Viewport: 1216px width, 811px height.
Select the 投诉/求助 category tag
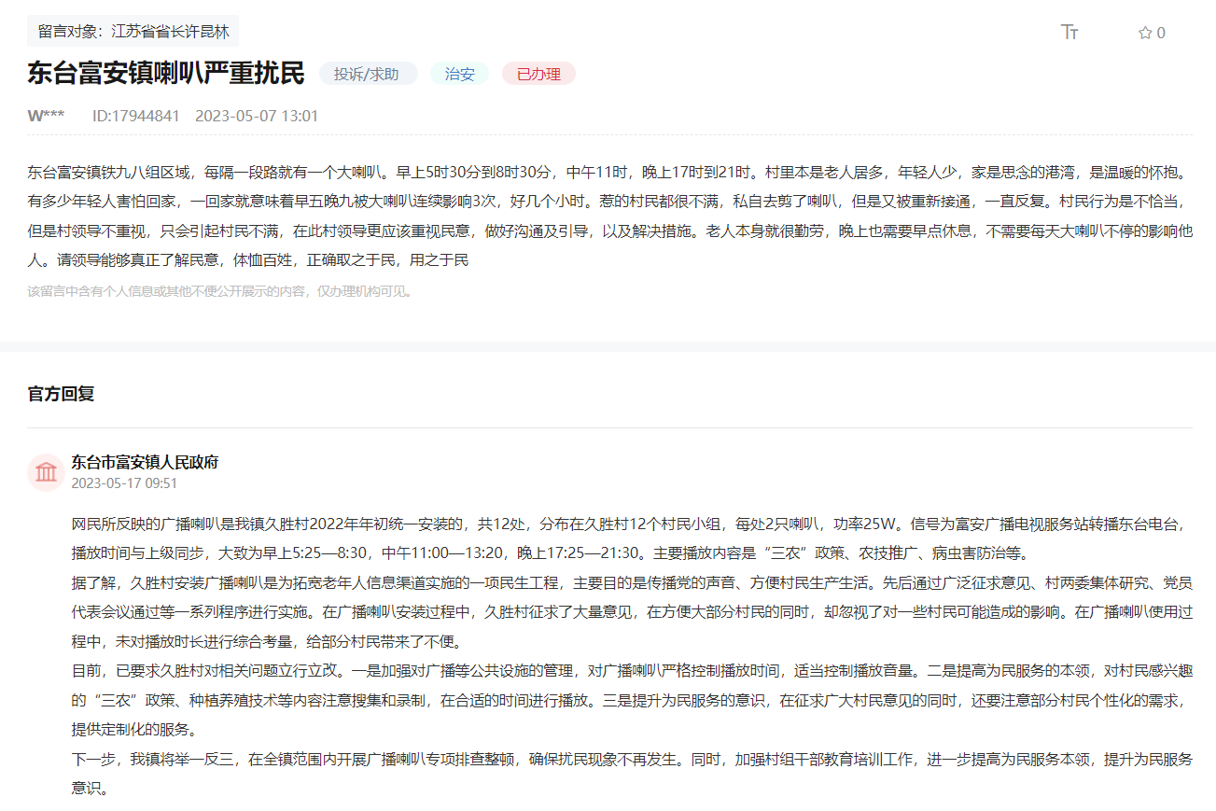pyautogui.click(x=368, y=73)
